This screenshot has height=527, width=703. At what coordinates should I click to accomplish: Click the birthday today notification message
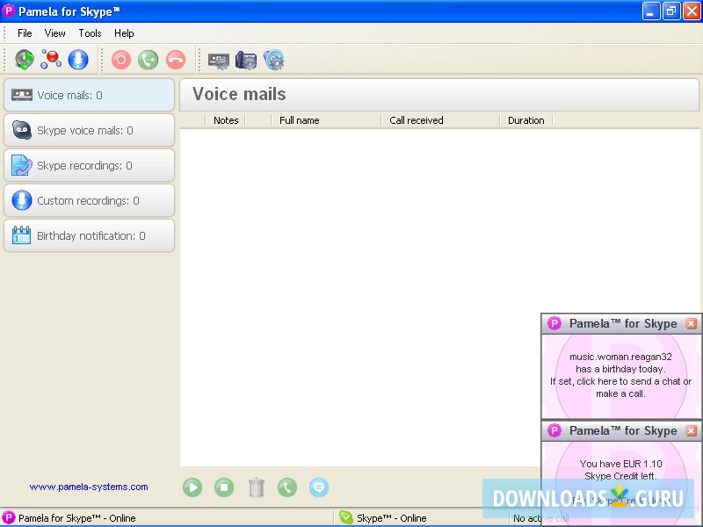pyautogui.click(x=620, y=375)
